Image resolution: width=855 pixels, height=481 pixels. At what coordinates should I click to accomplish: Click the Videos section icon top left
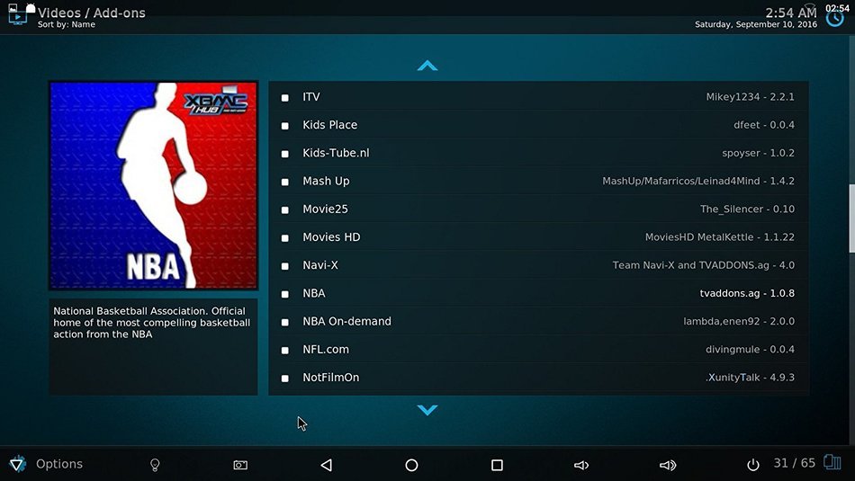click(x=17, y=15)
